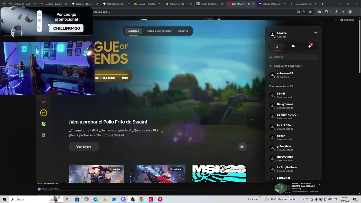Select friend BEN5I in list
The height and width of the screenshot is (203, 361).
(x=293, y=95)
